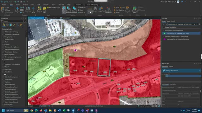The height and width of the screenshot is (113, 202).
Task: Enable the Water Main layer checkbox
Action: [x=4, y=79]
